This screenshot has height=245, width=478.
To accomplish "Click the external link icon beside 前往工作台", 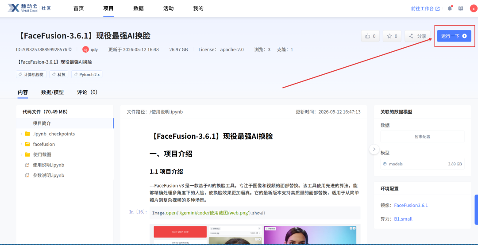I will pyautogui.click(x=437, y=8).
